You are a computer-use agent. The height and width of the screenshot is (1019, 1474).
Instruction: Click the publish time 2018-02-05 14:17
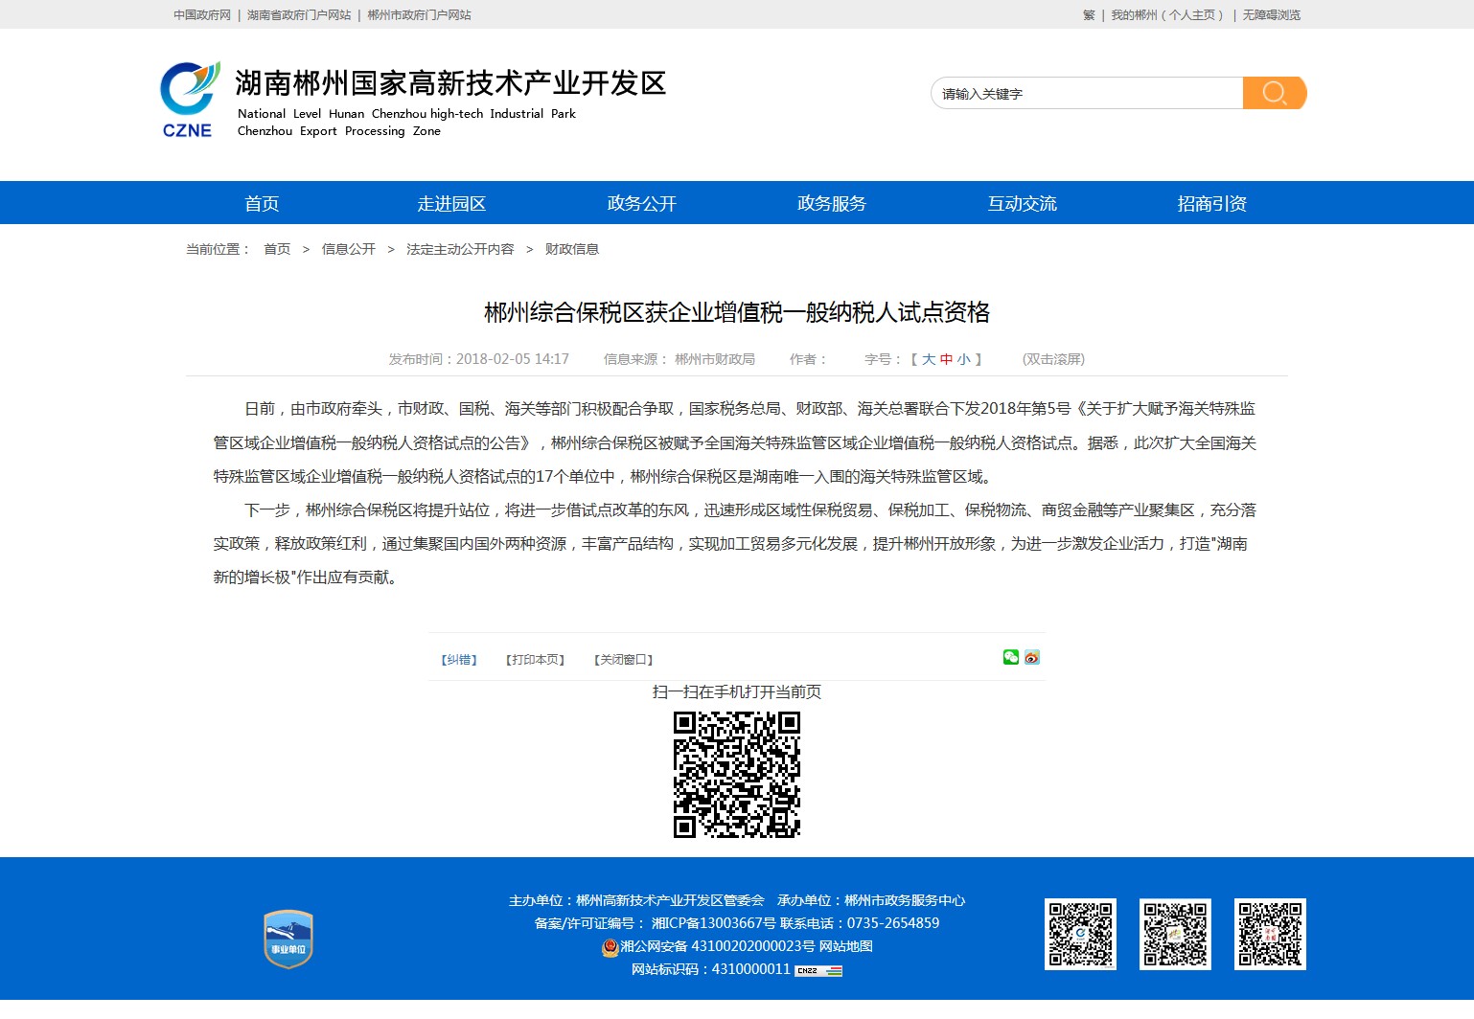coord(513,359)
